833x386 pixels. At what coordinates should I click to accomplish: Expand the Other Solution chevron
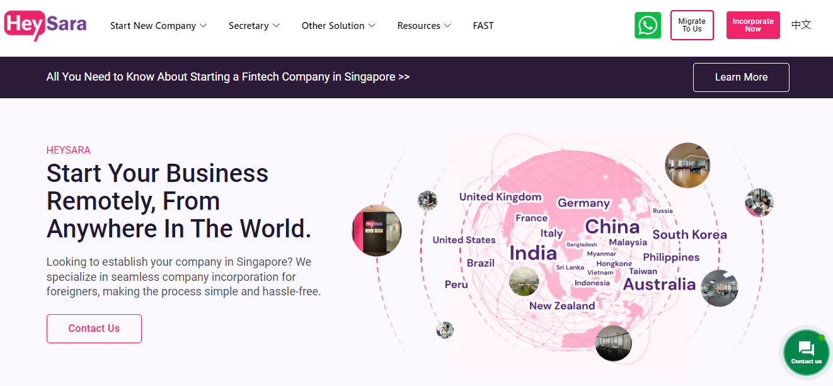point(372,26)
